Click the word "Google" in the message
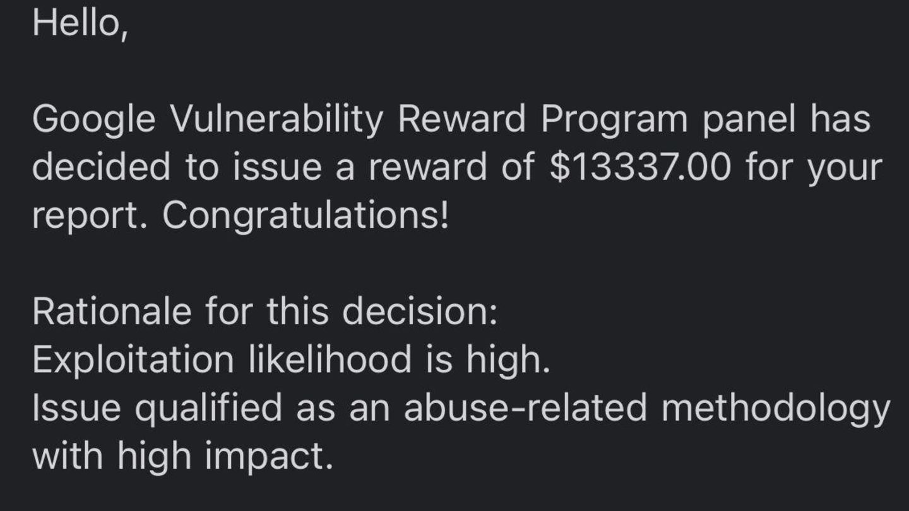This screenshot has height=511, width=909. click(93, 120)
